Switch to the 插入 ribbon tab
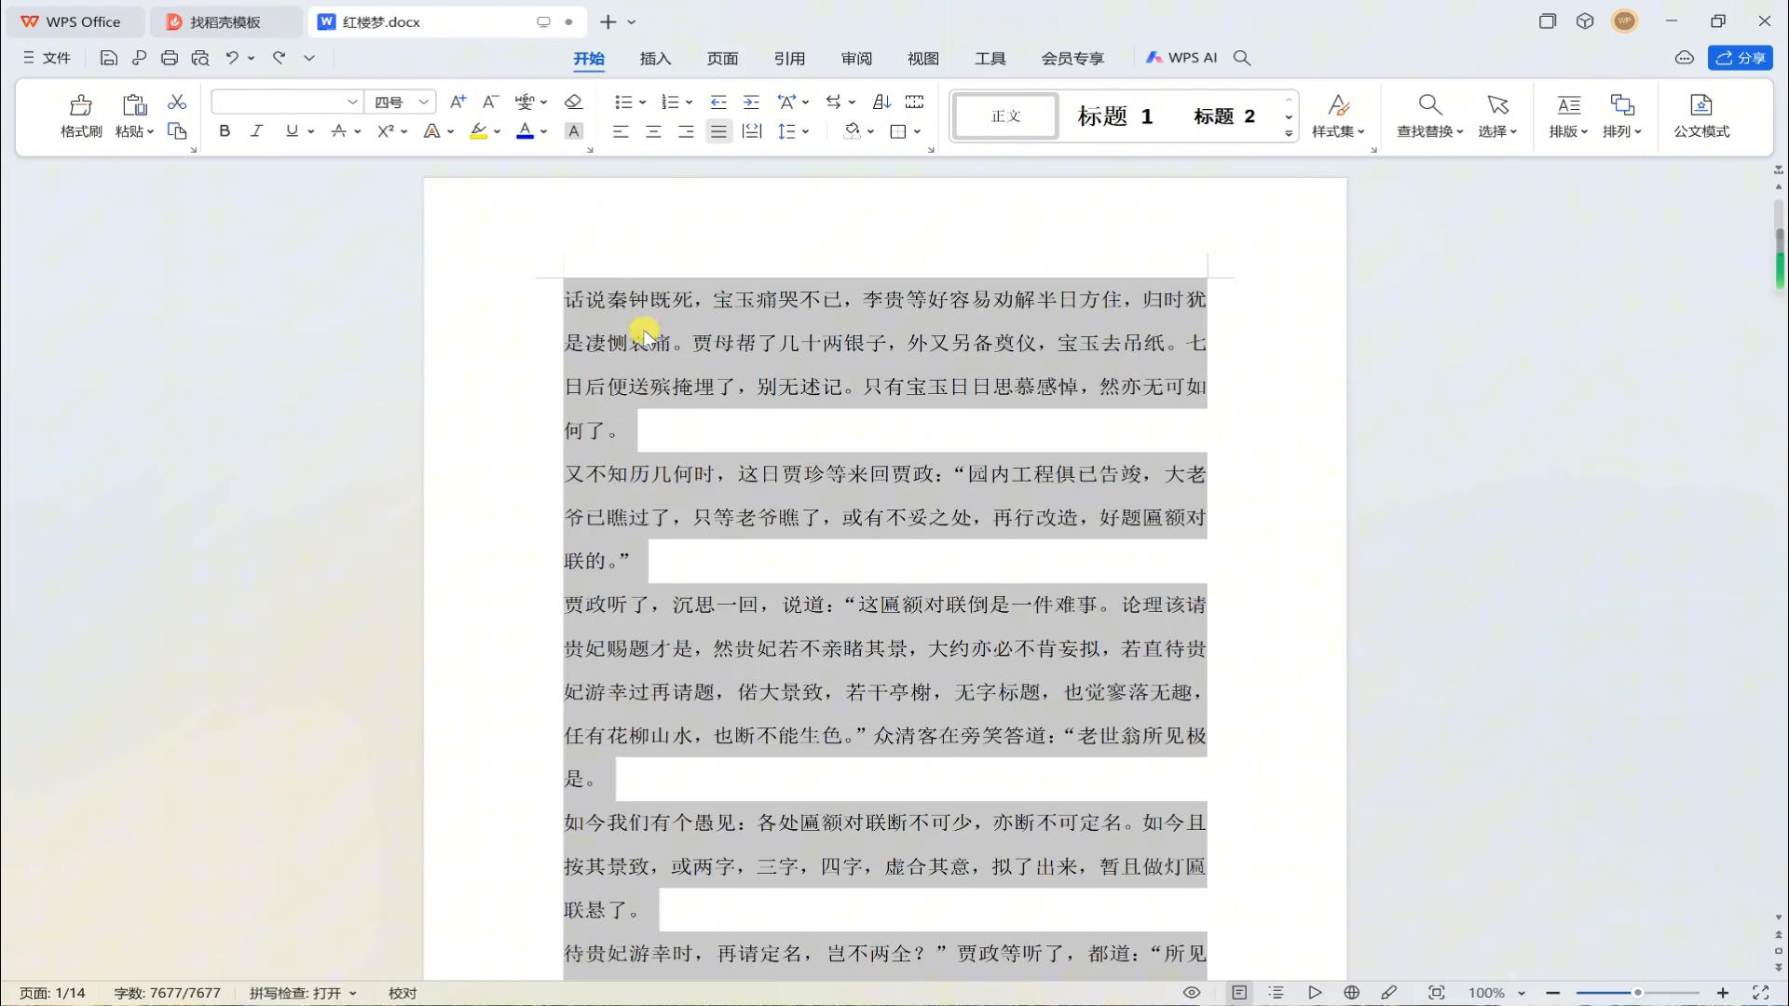This screenshot has height=1006, width=1789. click(655, 59)
